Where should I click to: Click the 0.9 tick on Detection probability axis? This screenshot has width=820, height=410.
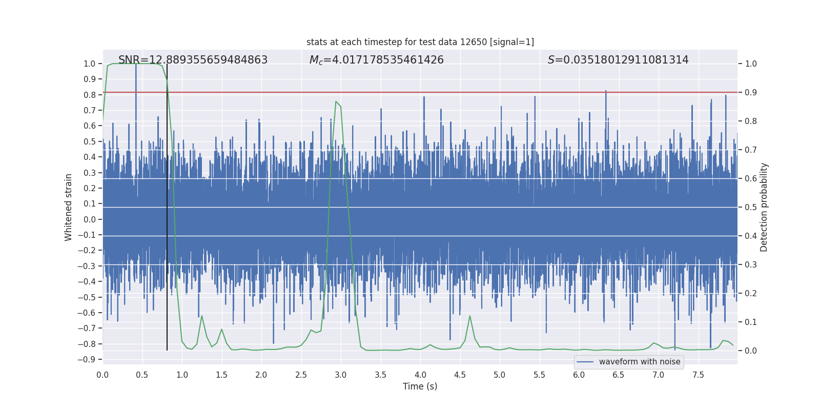point(751,93)
